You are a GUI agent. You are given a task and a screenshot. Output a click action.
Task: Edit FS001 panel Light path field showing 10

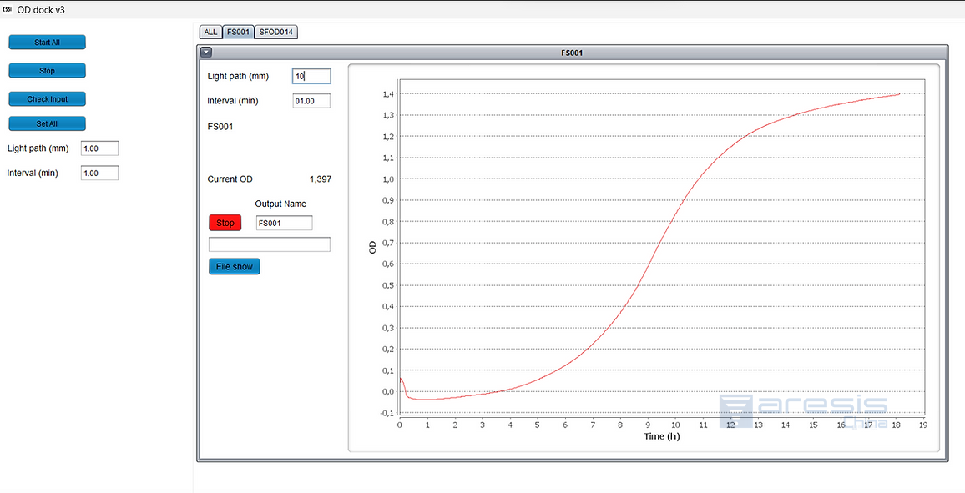[x=311, y=76]
